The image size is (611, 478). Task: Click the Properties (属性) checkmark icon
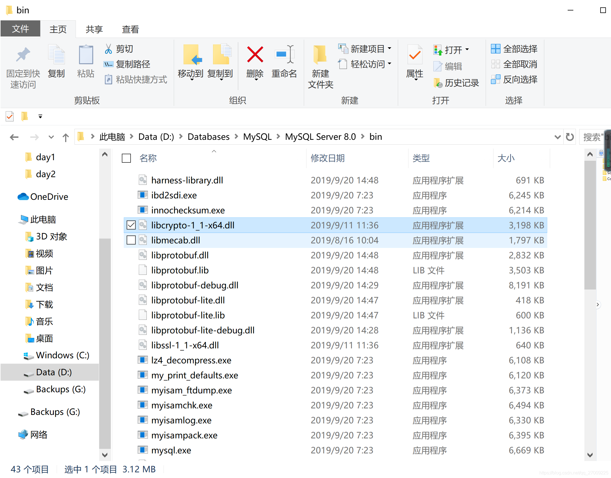(415, 54)
